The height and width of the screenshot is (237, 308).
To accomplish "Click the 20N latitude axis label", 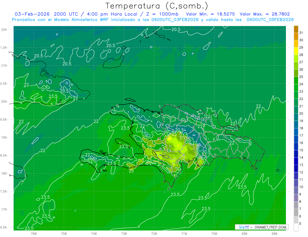I will coord(4,101).
